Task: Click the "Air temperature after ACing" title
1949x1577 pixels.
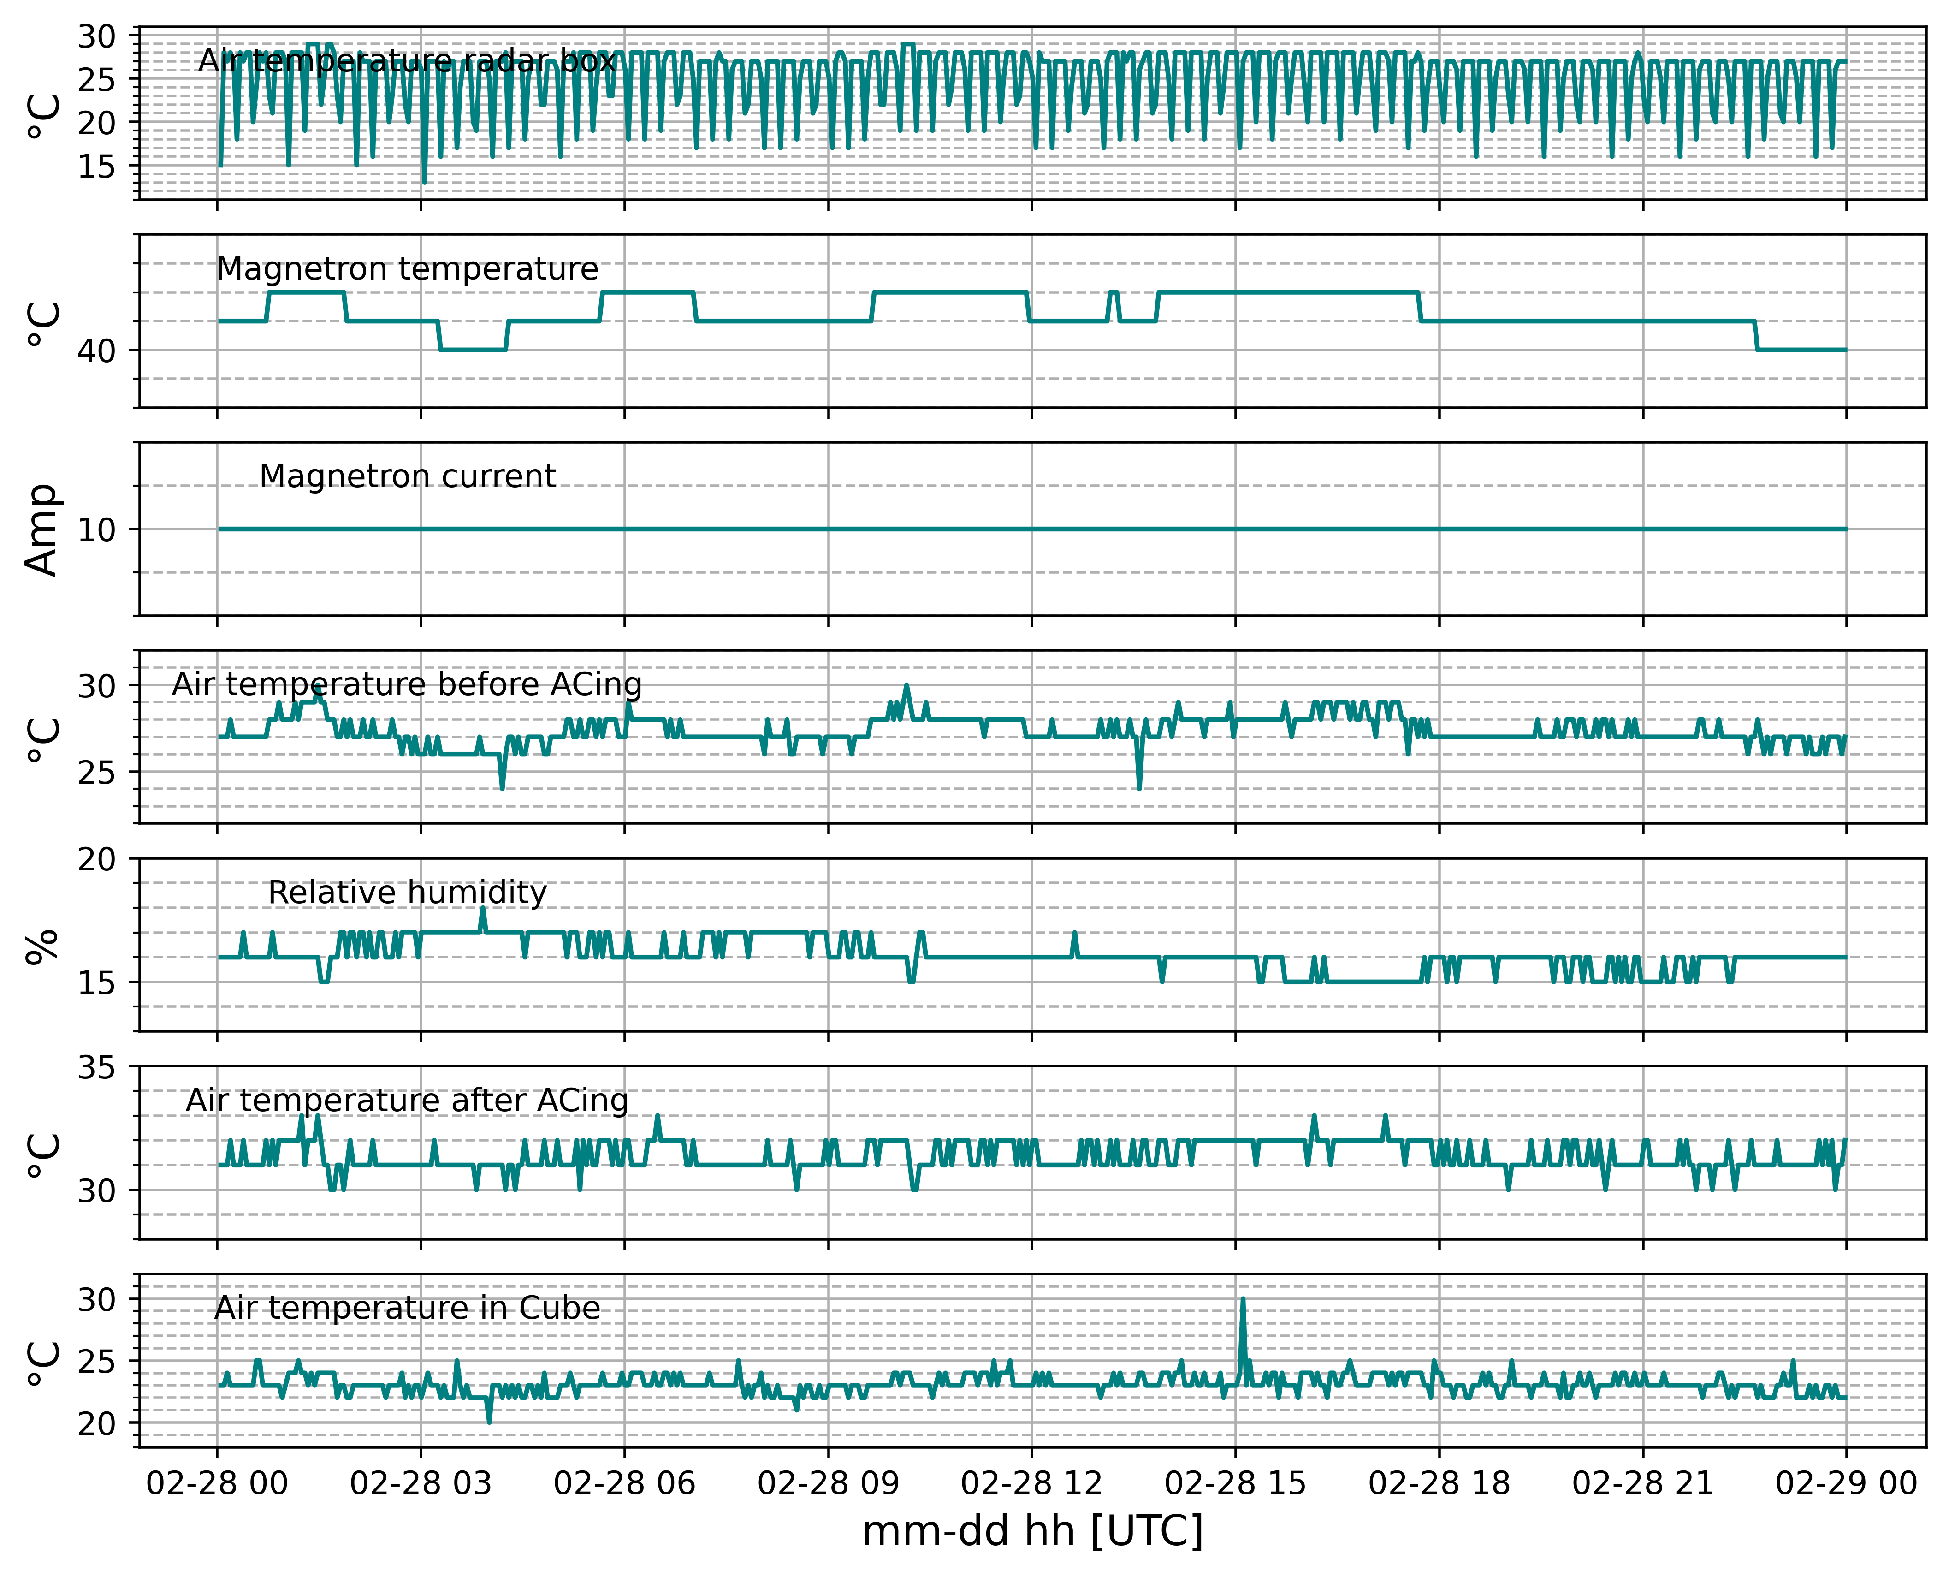Action: (407, 1100)
